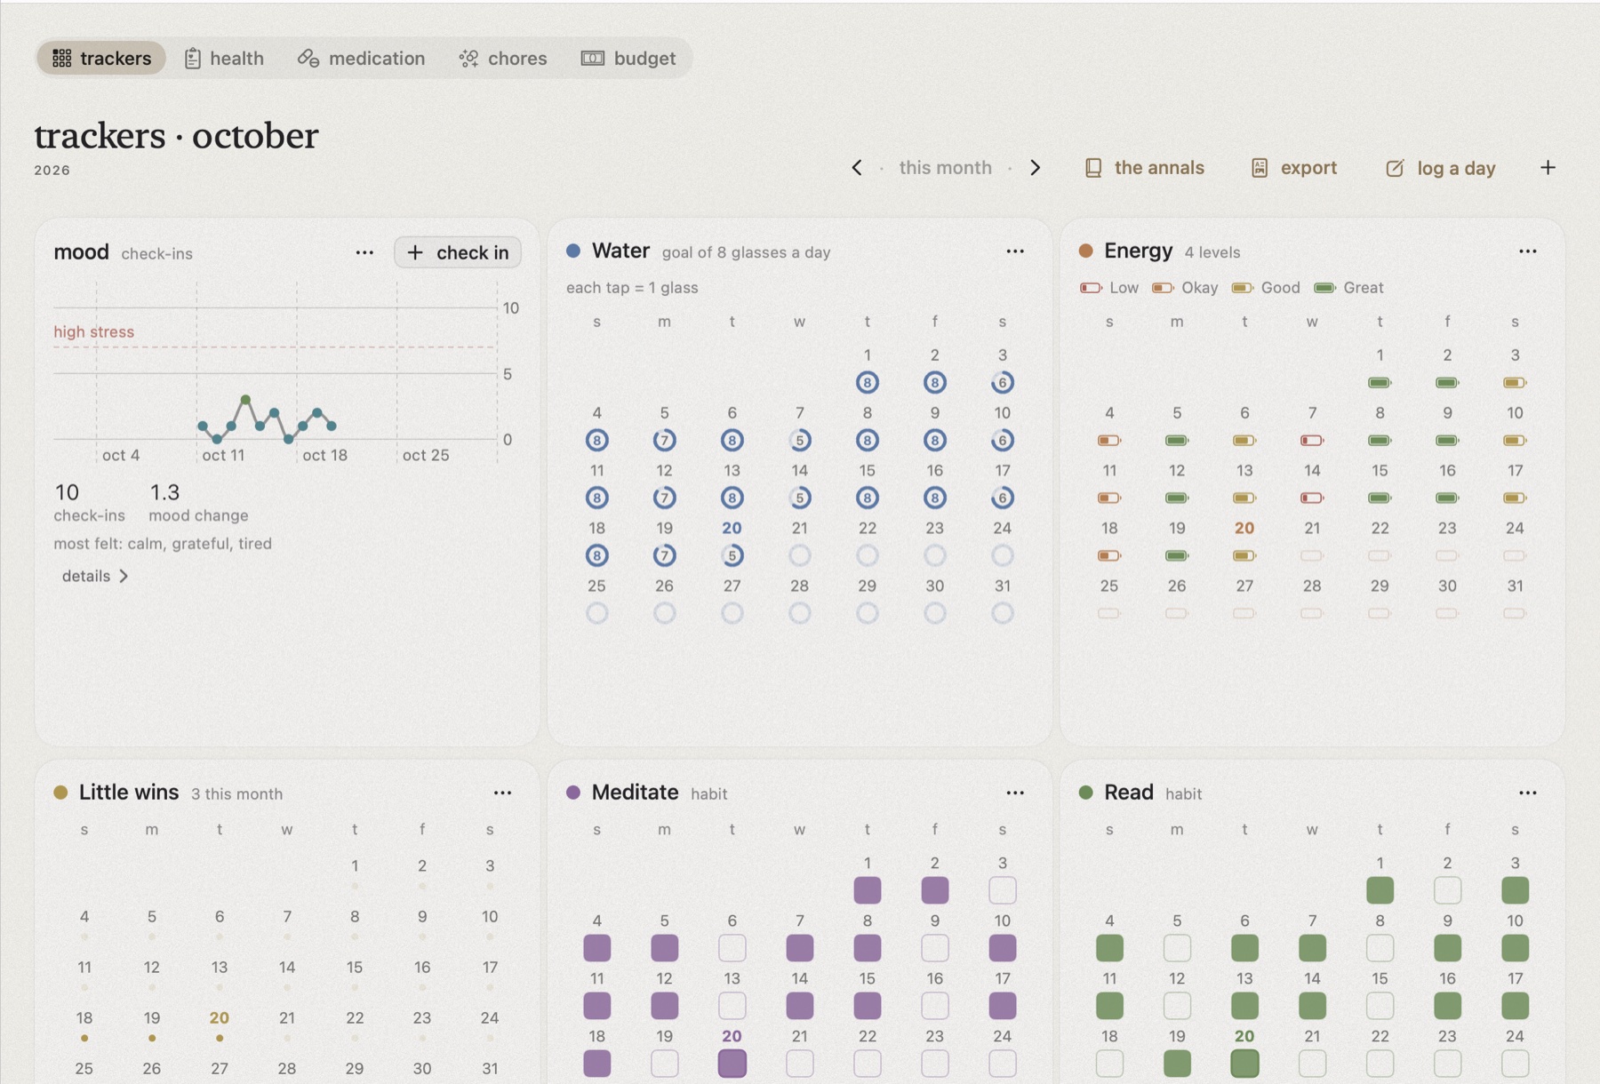
Task: Open the budget tab
Action: 628,58
